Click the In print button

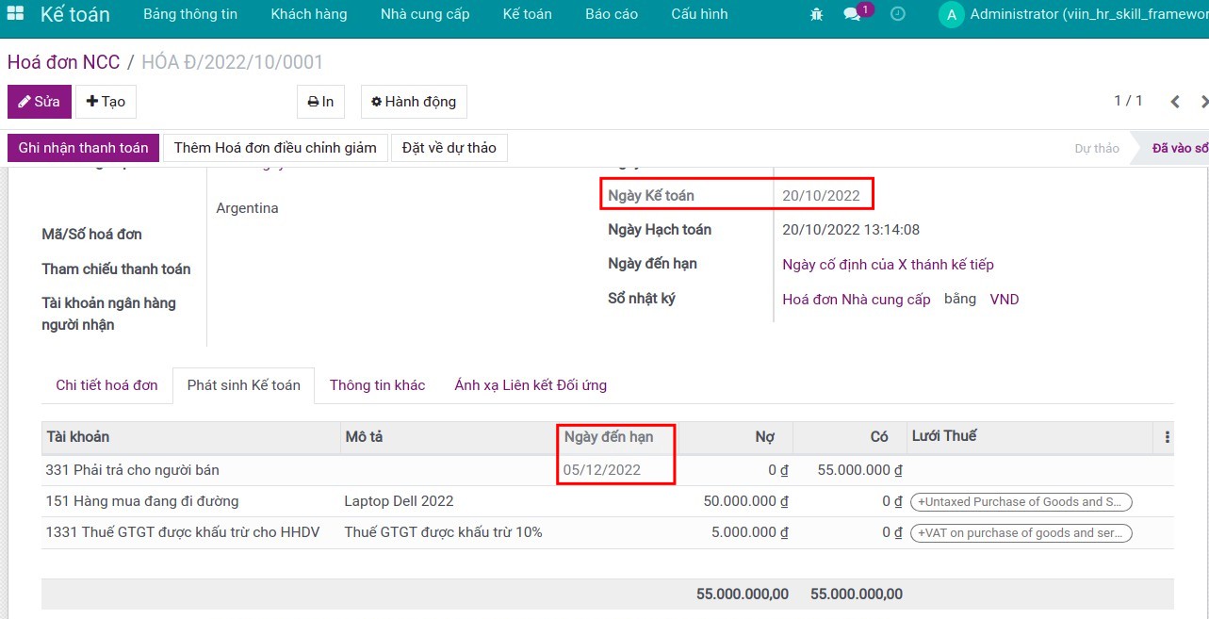click(x=320, y=102)
